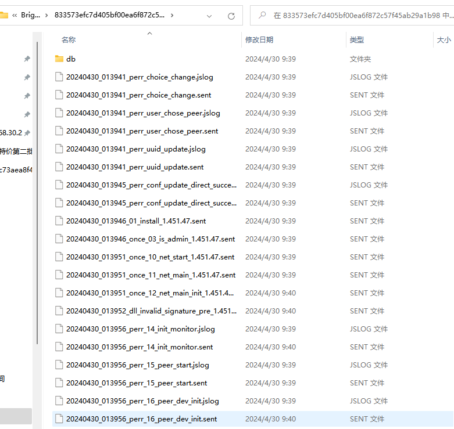This screenshot has height=429, width=454.
Task: Click the search magnifier icon
Action: (x=262, y=15)
